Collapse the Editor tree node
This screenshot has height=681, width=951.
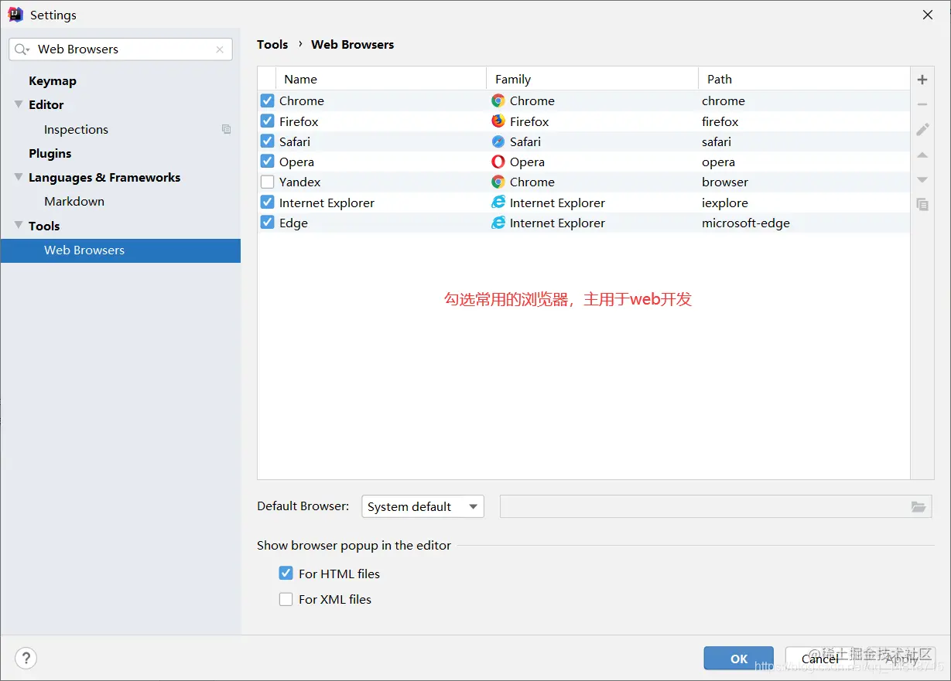click(19, 104)
